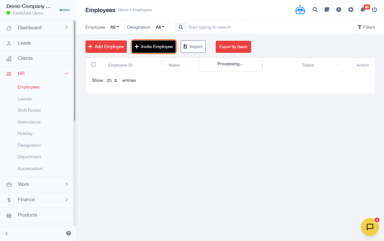Change the Show entries count dropdown
The width and height of the screenshot is (384, 241).
pyautogui.click(x=112, y=81)
